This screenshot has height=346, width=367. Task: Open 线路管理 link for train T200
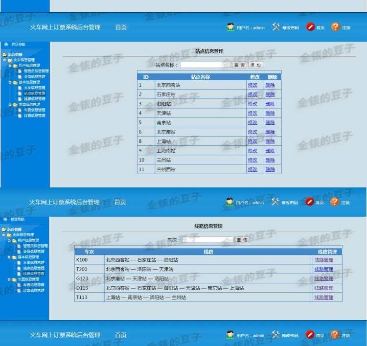pyautogui.click(x=324, y=269)
